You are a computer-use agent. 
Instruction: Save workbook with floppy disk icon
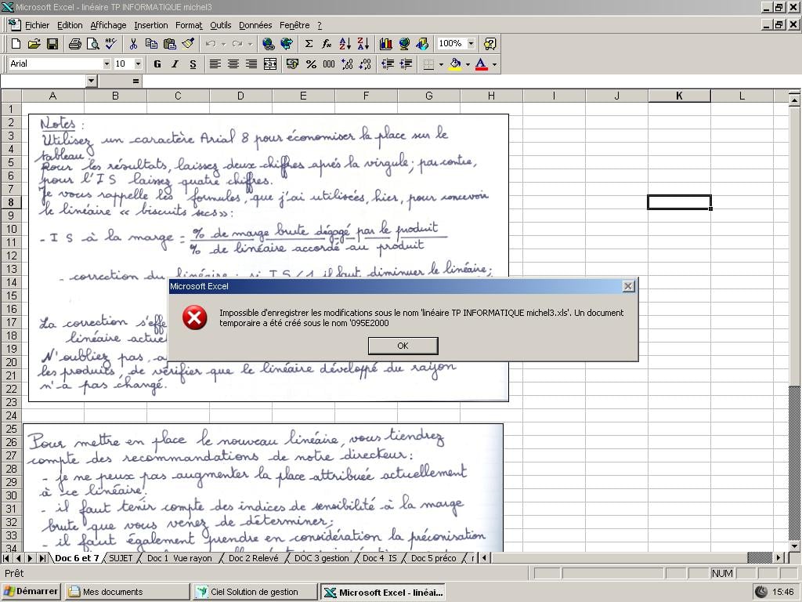click(52, 44)
